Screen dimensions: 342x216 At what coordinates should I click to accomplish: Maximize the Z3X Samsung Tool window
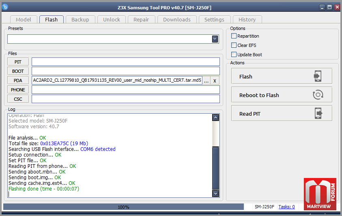coord(330,7)
